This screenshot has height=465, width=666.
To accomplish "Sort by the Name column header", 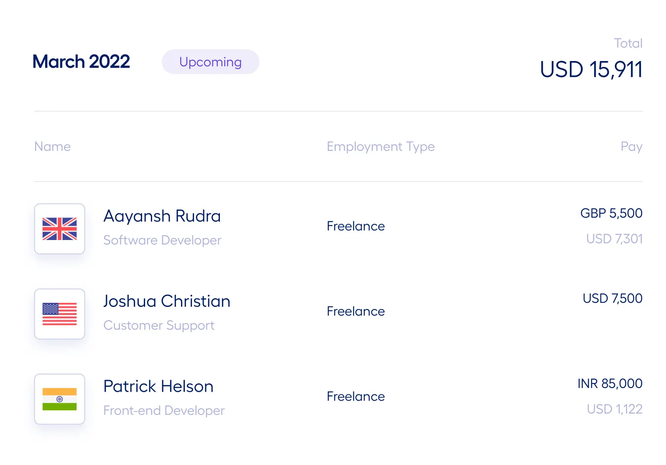I will coord(53,146).
